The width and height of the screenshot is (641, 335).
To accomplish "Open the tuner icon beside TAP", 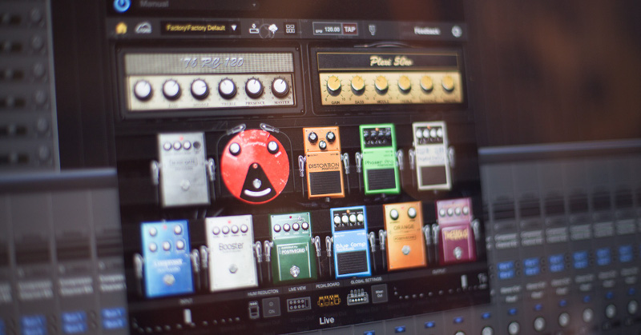I will click(x=372, y=30).
